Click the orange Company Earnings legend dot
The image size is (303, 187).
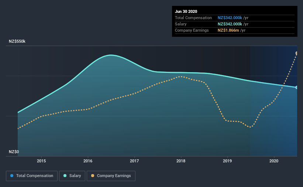pyautogui.click(x=93, y=176)
